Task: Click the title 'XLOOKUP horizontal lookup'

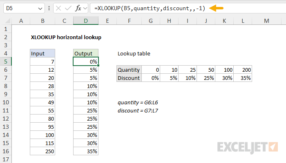Action: pyautogui.click(x=66, y=37)
